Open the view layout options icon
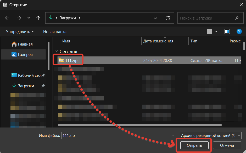Viewport: 246px width, 153px height. tap(209, 31)
